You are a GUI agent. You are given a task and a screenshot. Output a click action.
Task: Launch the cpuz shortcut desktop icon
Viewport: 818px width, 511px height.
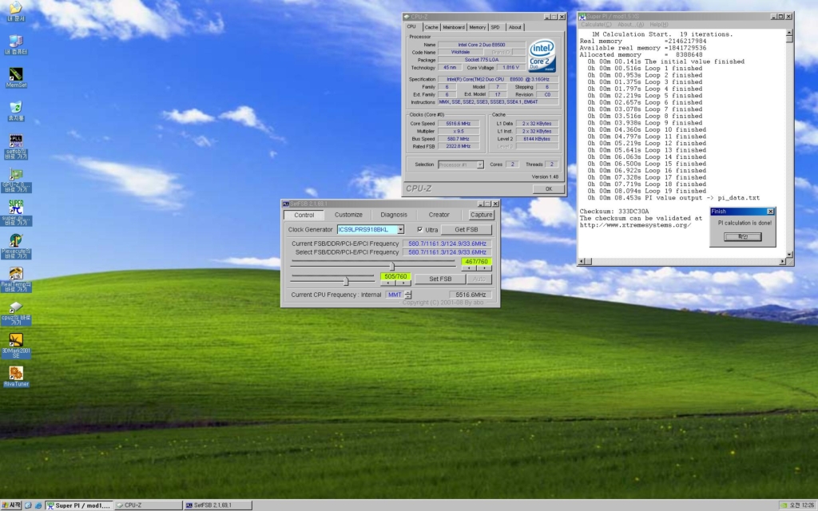tap(16, 313)
